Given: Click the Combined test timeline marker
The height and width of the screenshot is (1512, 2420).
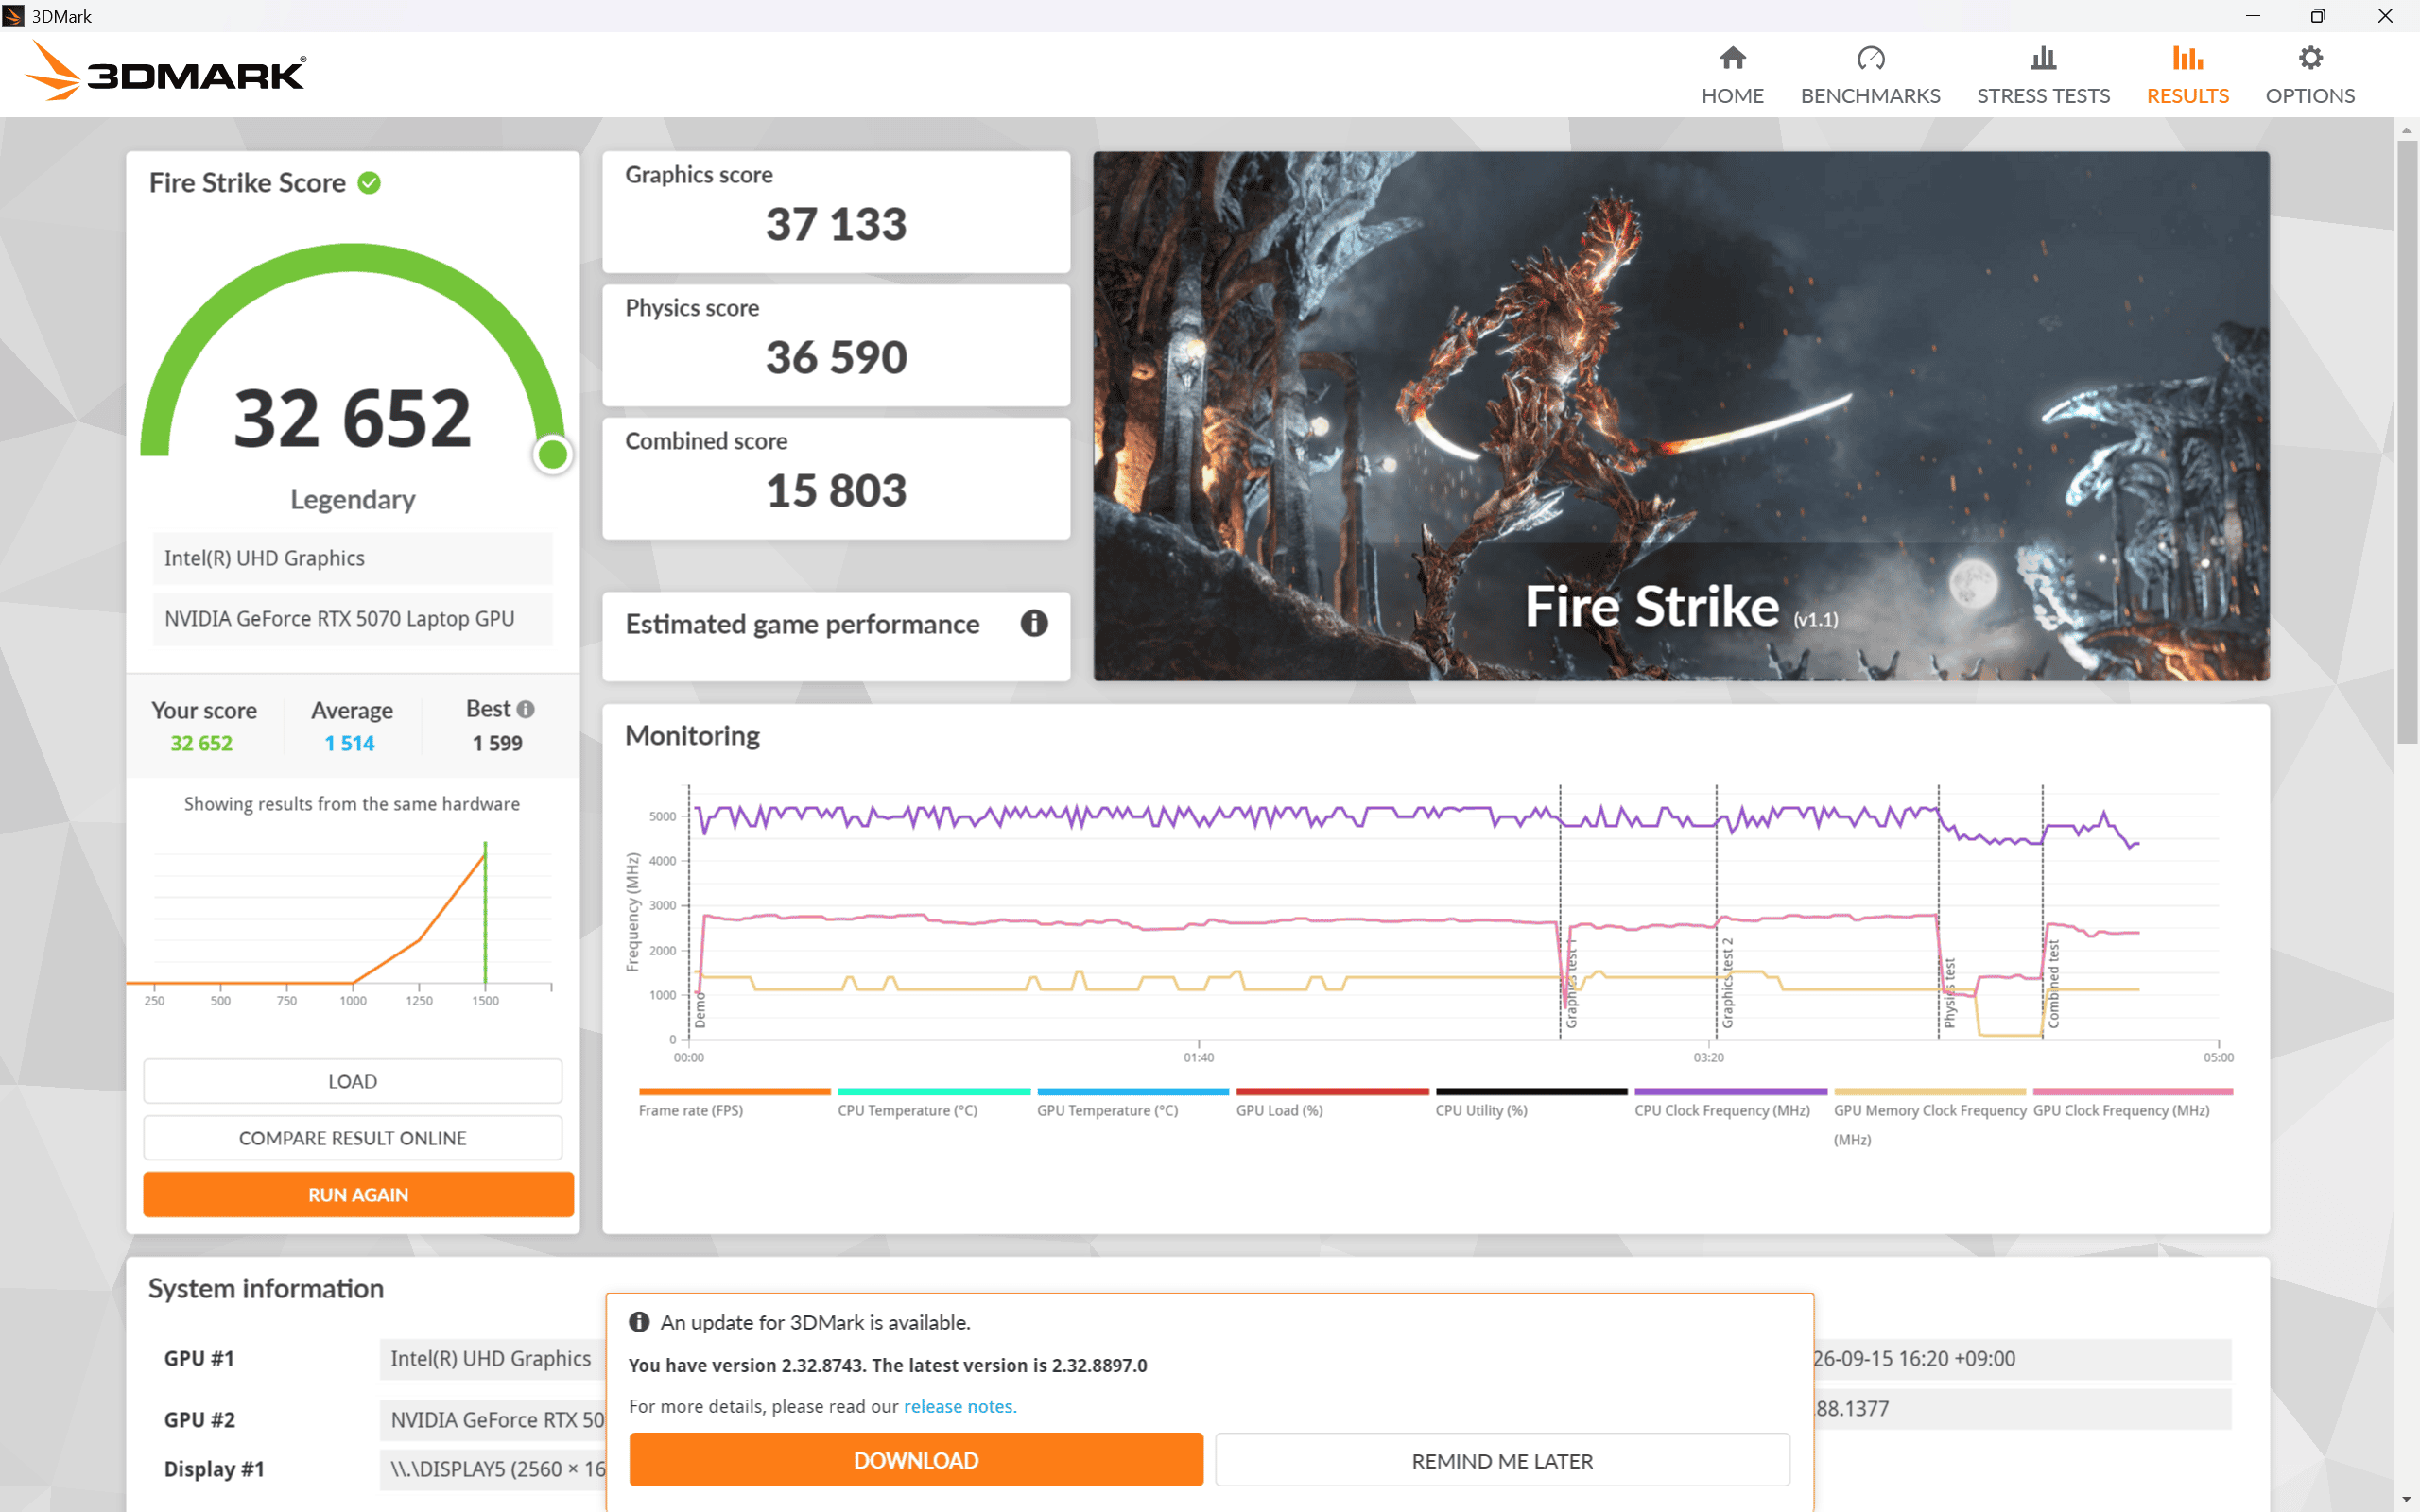Looking at the screenshot, I should click(2053, 983).
